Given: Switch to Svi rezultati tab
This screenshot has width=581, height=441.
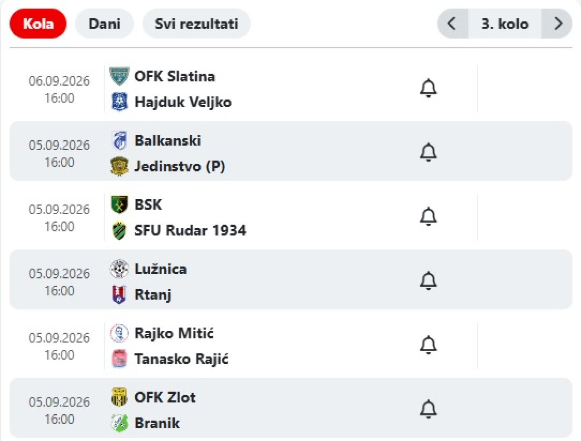Looking at the screenshot, I should pyautogui.click(x=197, y=24).
